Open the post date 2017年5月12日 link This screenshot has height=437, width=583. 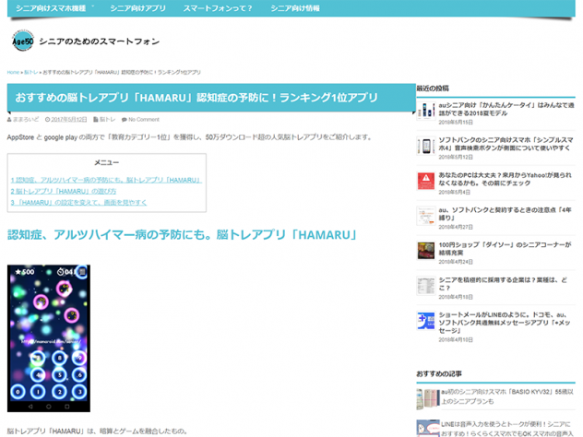(x=69, y=119)
